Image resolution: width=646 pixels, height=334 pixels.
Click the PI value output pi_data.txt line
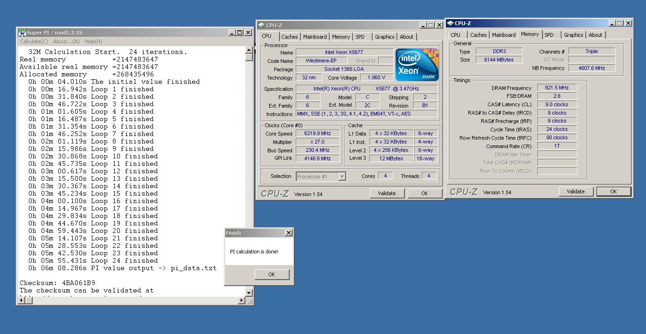pyautogui.click(x=123, y=268)
